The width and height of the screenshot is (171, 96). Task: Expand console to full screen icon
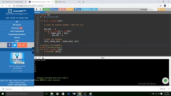(39, 58)
